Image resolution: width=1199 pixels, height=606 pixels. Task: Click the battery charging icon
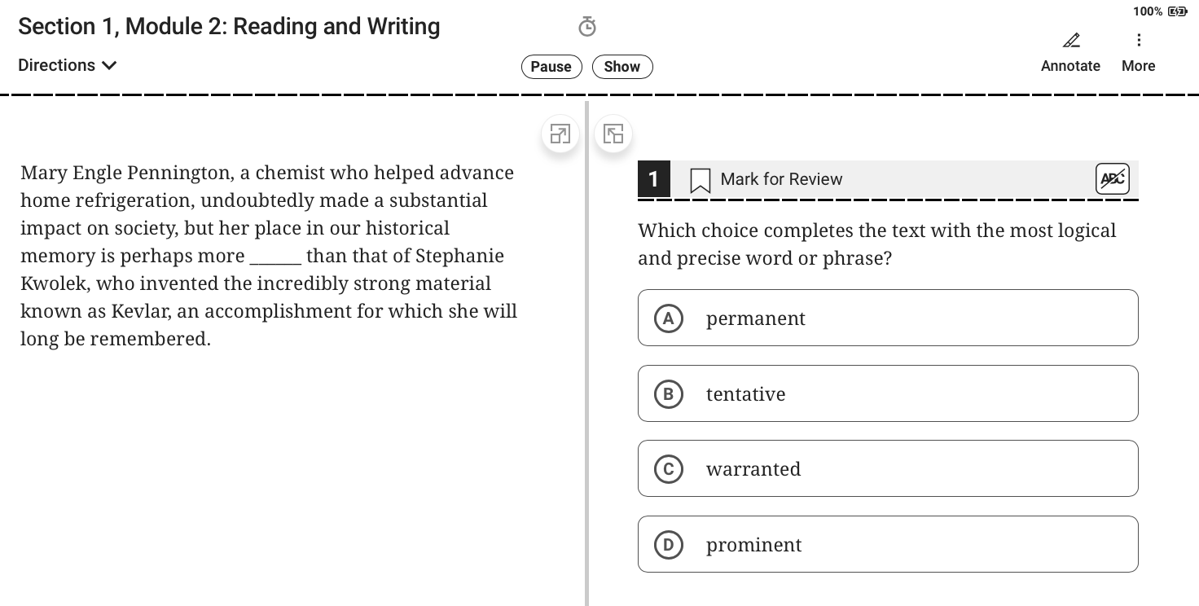(1176, 11)
